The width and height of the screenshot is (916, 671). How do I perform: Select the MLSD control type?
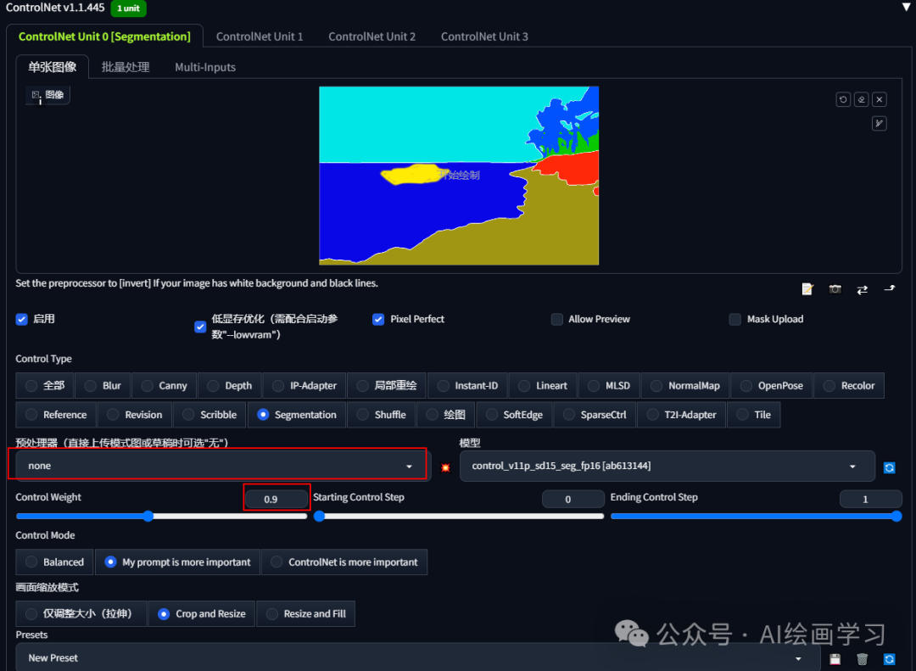point(609,386)
